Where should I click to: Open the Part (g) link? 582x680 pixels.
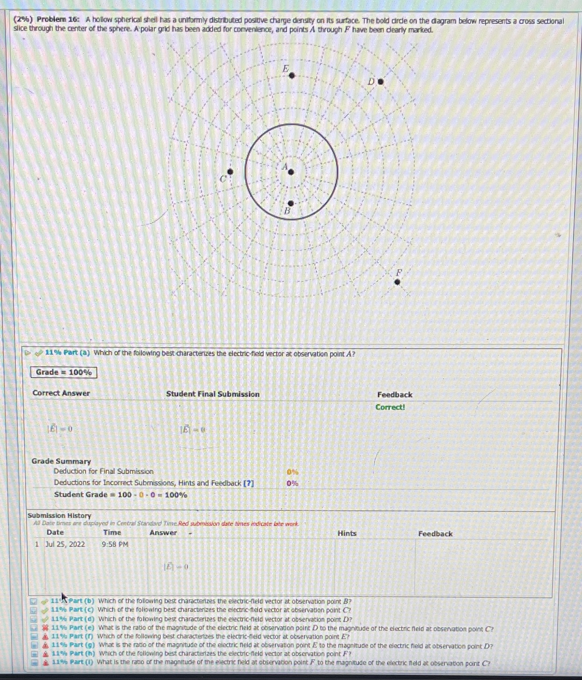coord(73,645)
